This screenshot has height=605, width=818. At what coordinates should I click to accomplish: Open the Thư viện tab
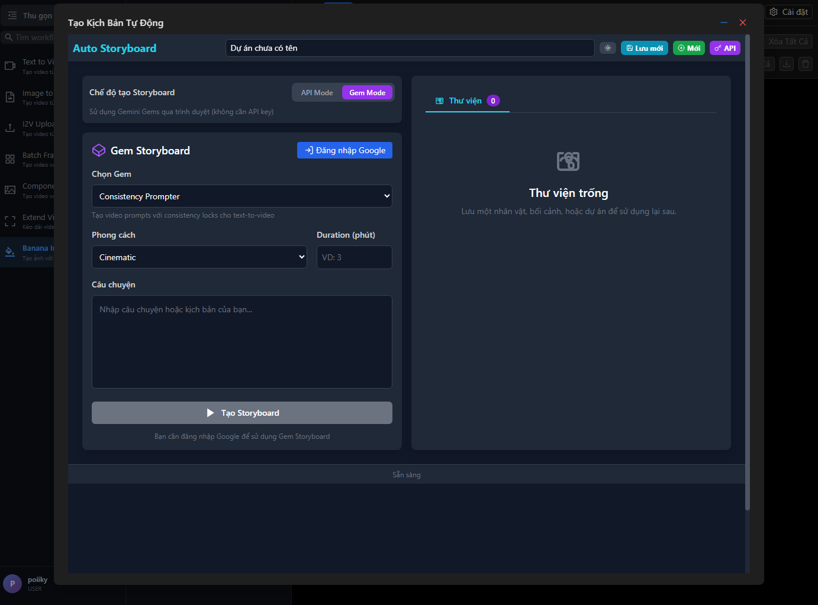(466, 101)
